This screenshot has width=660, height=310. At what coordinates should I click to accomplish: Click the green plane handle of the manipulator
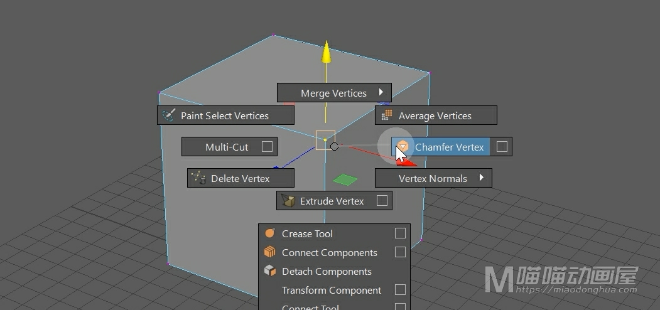pos(345,181)
